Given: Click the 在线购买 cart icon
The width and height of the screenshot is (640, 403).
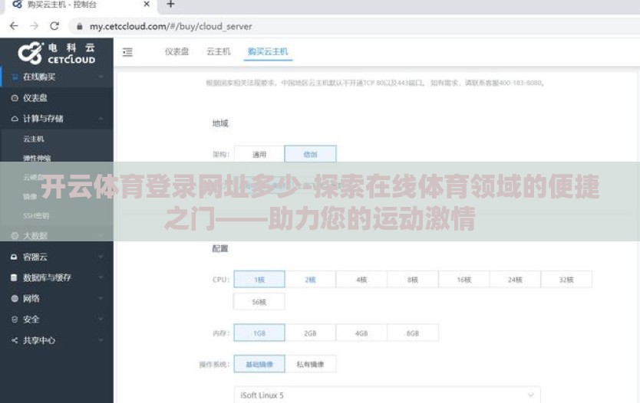Looking at the screenshot, I should 15,77.
